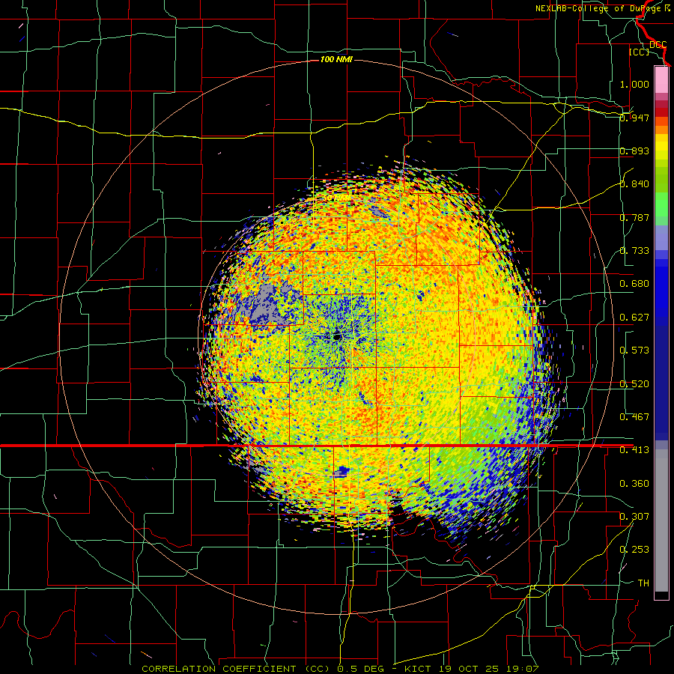Click the 0.467 legend value

tap(634, 416)
